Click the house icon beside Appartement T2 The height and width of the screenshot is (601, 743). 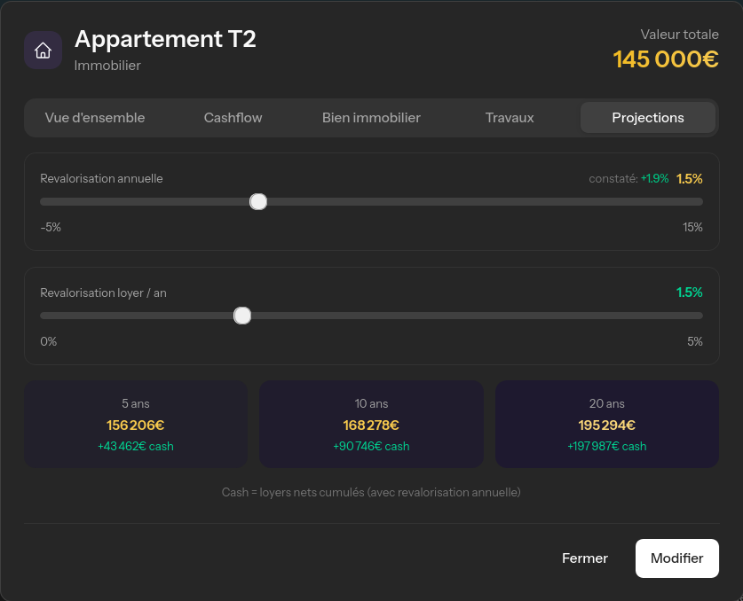pyautogui.click(x=43, y=50)
